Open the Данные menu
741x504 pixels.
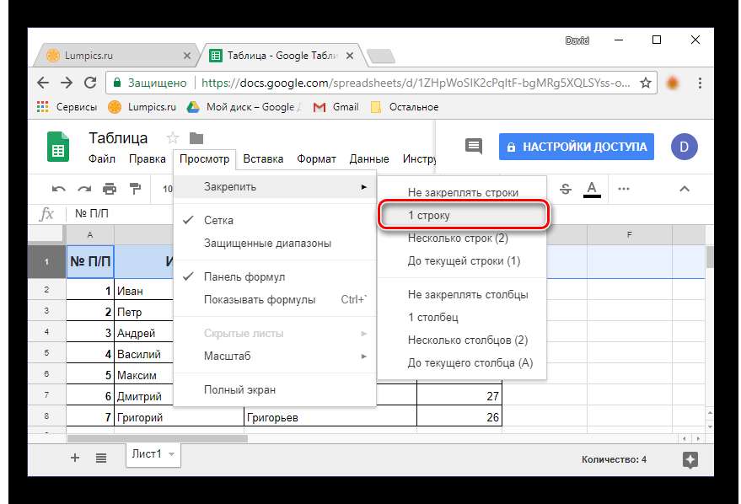click(x=369, y=159)
